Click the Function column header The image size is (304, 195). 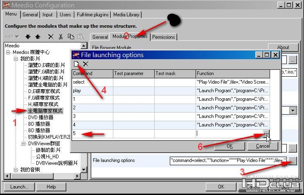[x=233, y=73]
